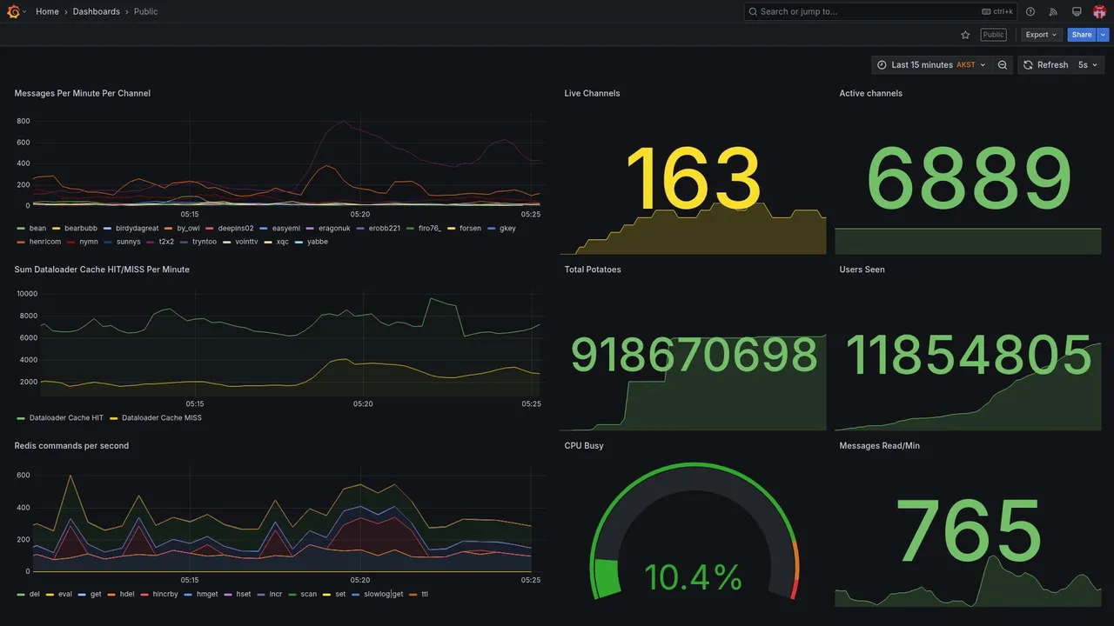Open the user avatar profile menu
The width and height of the screenshot is (1114, 626).
coord(1099,11)
